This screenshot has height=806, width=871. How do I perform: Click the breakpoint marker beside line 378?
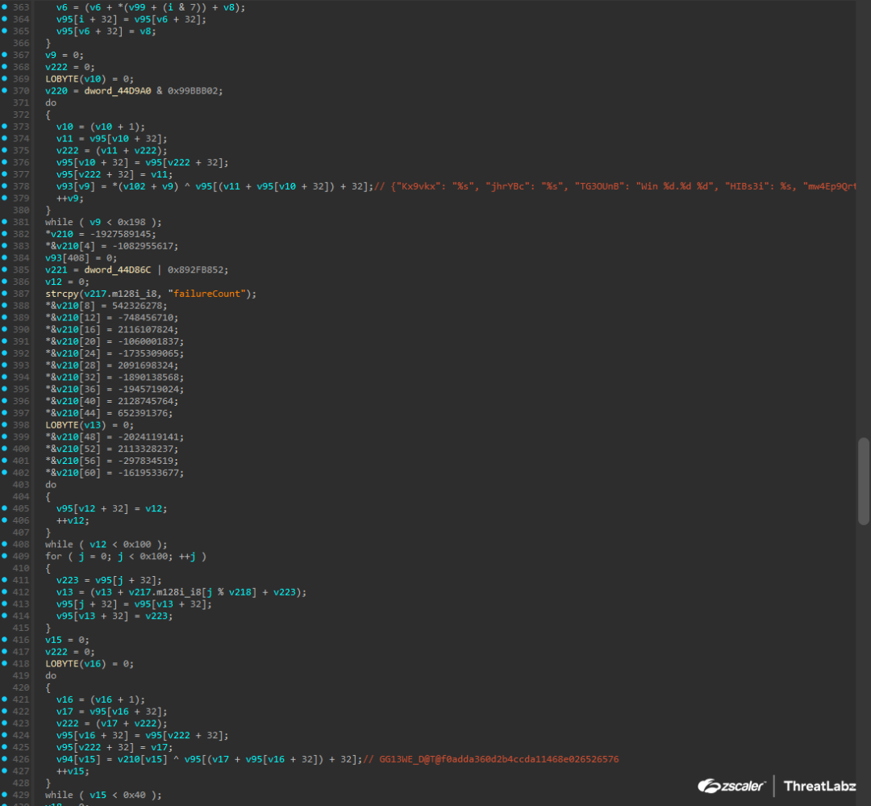(5, 186)
